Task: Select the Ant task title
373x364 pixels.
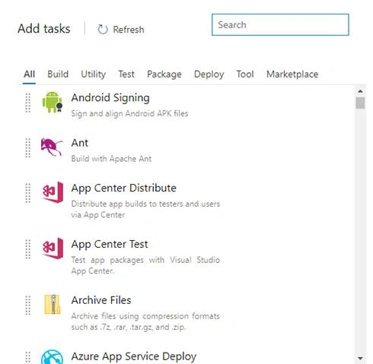Action: coord(80,143)
